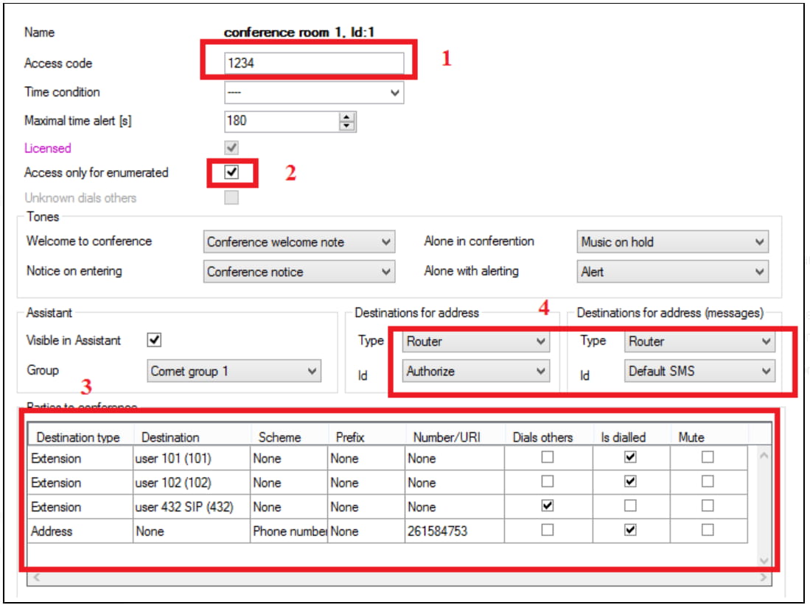810x605 pixels.
Task: Click Extension cell in user 101 row
Action: coord(80,458)
